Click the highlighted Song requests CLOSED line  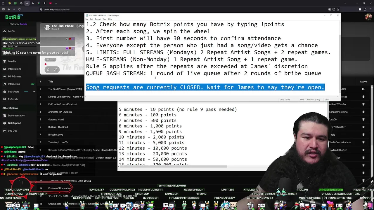[x=205, y=87]
